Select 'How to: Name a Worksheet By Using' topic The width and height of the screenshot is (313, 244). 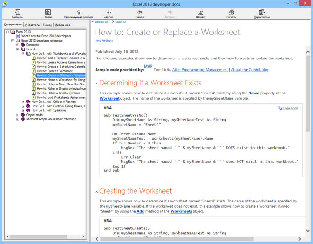(x=61, y=80)
